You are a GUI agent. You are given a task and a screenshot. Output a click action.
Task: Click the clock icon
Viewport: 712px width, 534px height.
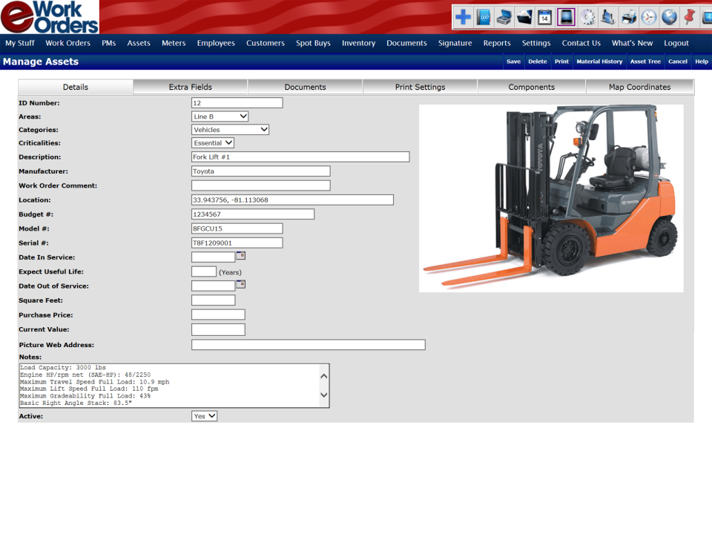click(x=649, y=17)
